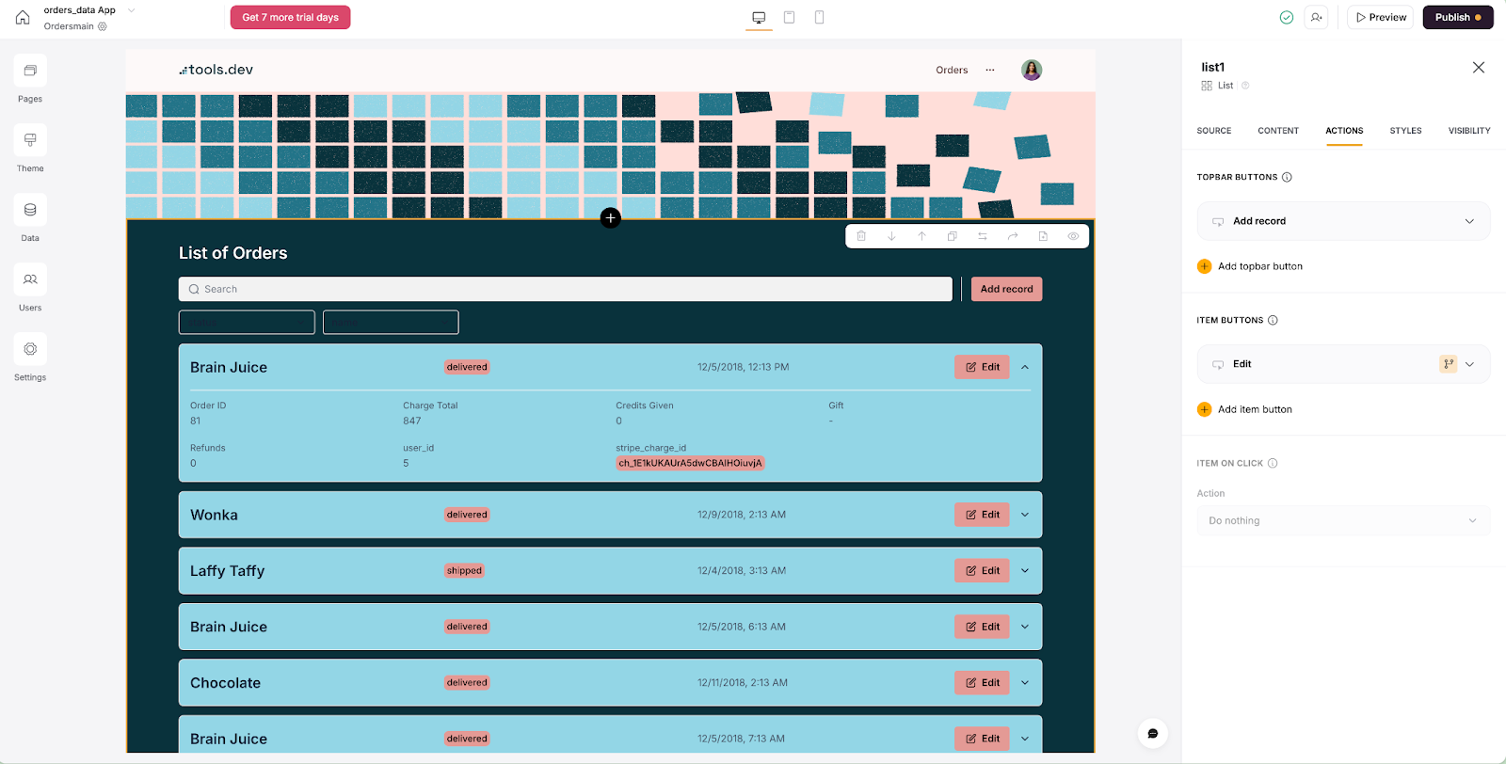
Task: Click the Item Buttons info icon
Action: 1273,320
